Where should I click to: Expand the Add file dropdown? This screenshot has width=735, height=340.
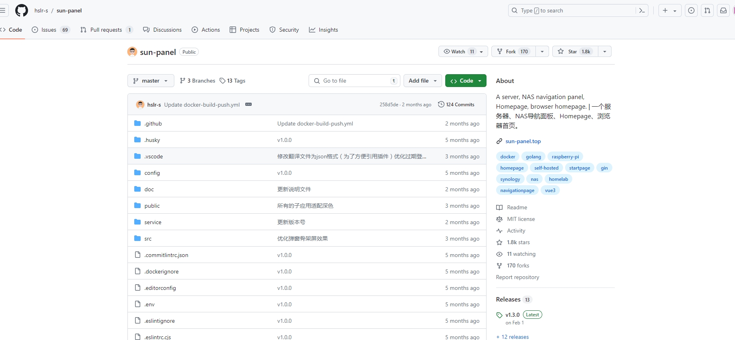[x=423, y=81]
